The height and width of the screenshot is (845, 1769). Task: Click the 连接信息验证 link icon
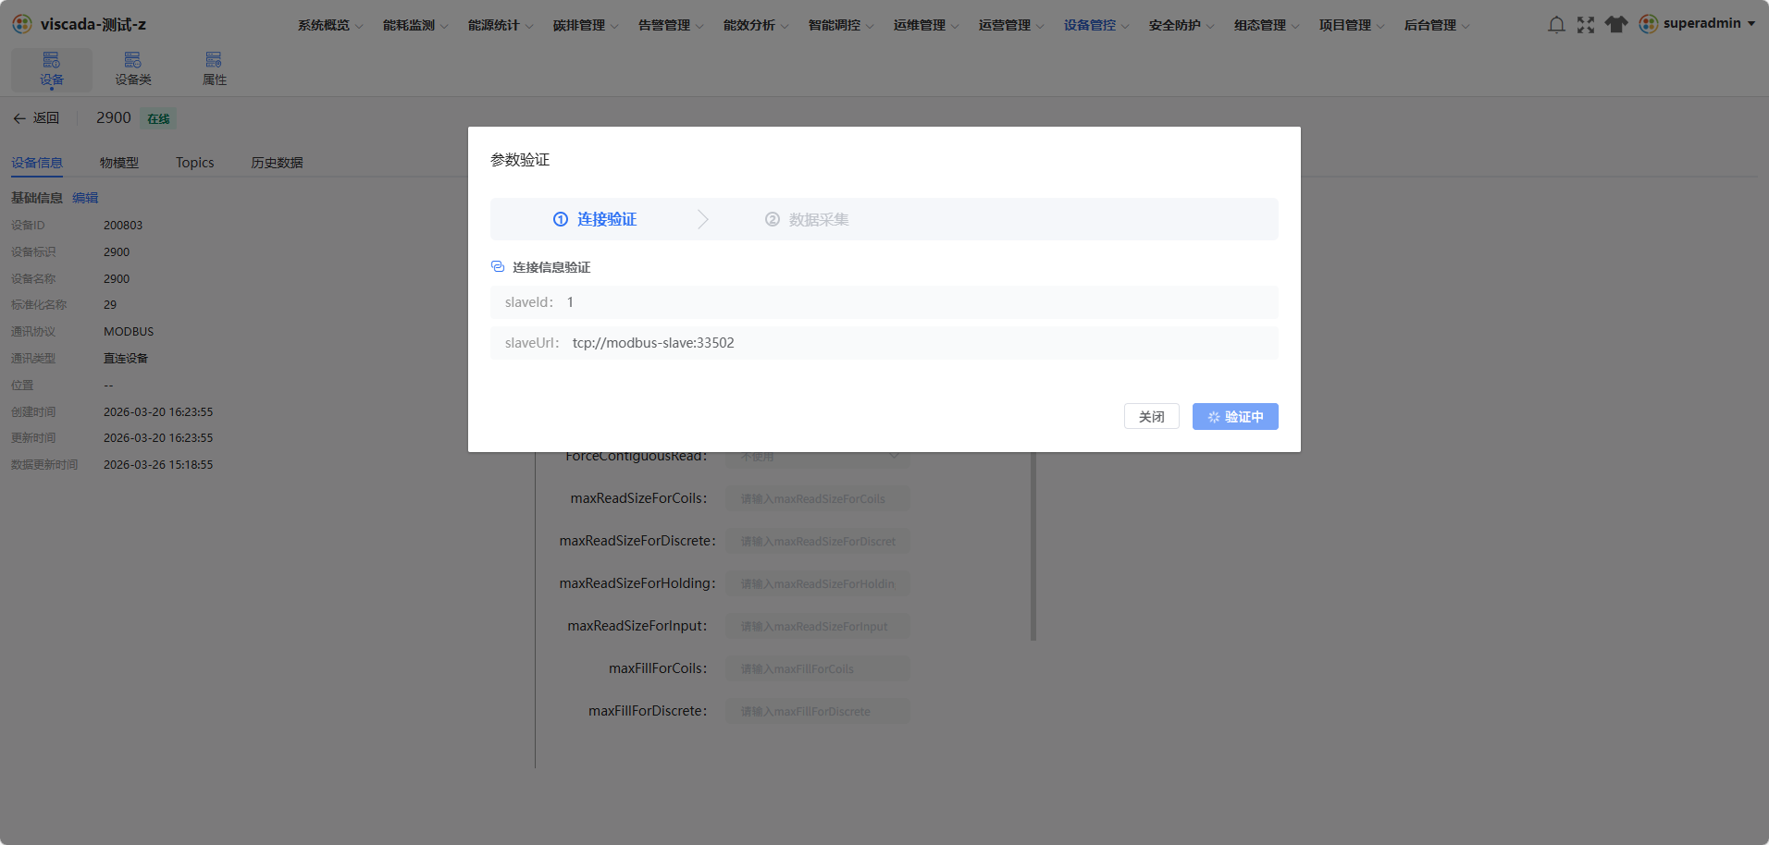tap(498, 266)
